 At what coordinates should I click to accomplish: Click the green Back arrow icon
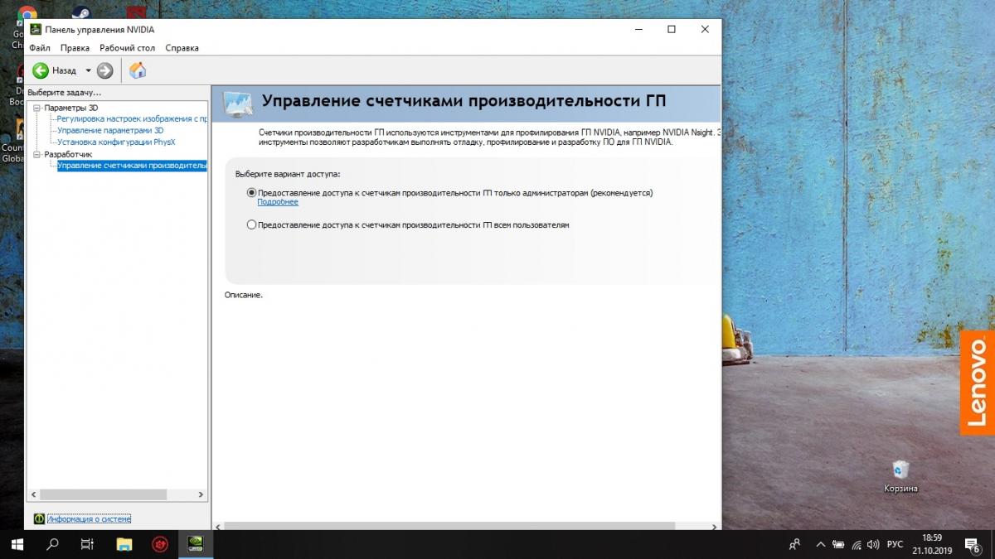[x=40, y=70]
